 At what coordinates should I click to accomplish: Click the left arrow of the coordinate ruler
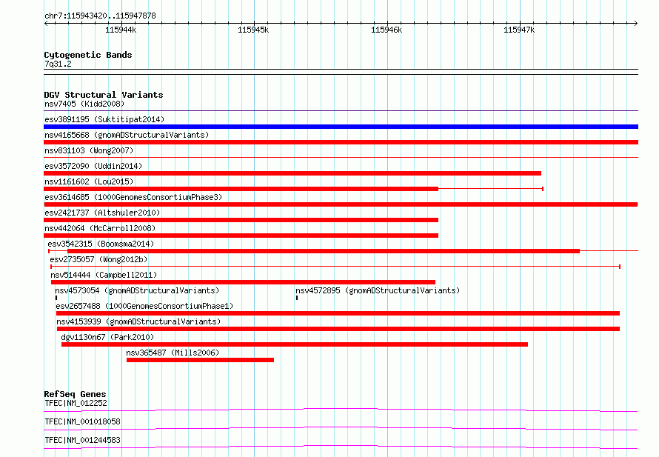click(46, 24)
